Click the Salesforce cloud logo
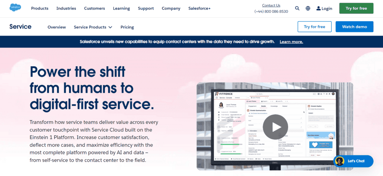Image resolution: width=383 pixels, height=176 pixels. pyautogui.click(x=15, y=8)
